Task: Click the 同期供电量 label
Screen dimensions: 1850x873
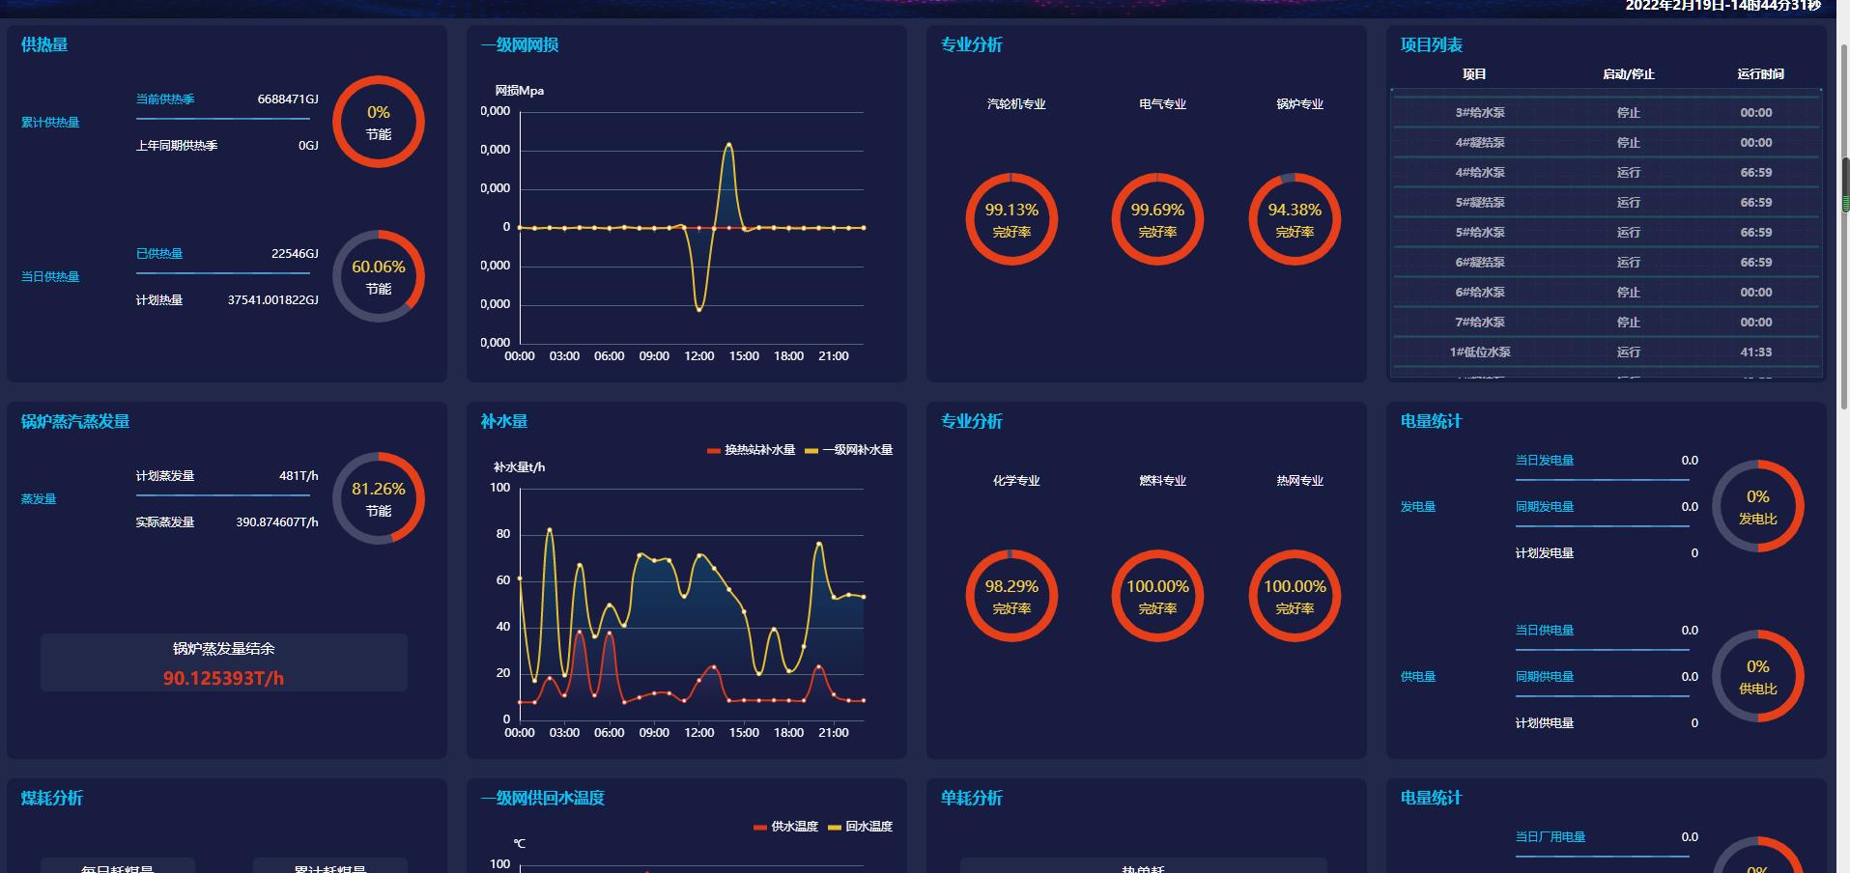Action: point(1545,677)
